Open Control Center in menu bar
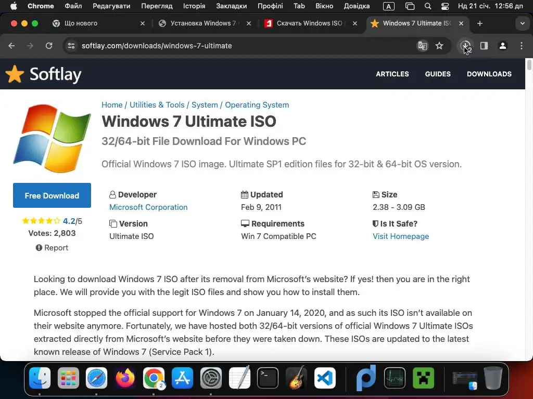This screenshot has width=533, height=399. (x=445, y=6)
